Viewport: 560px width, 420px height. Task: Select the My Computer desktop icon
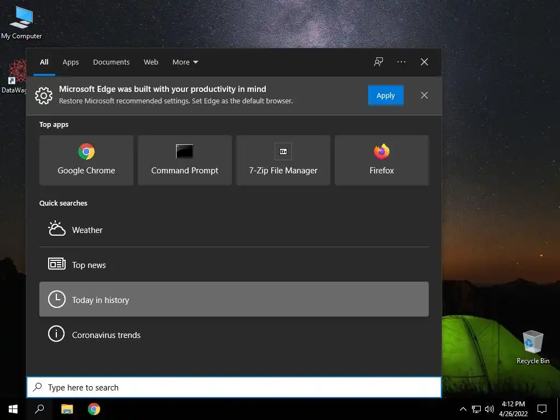click(x=21, y=23)
